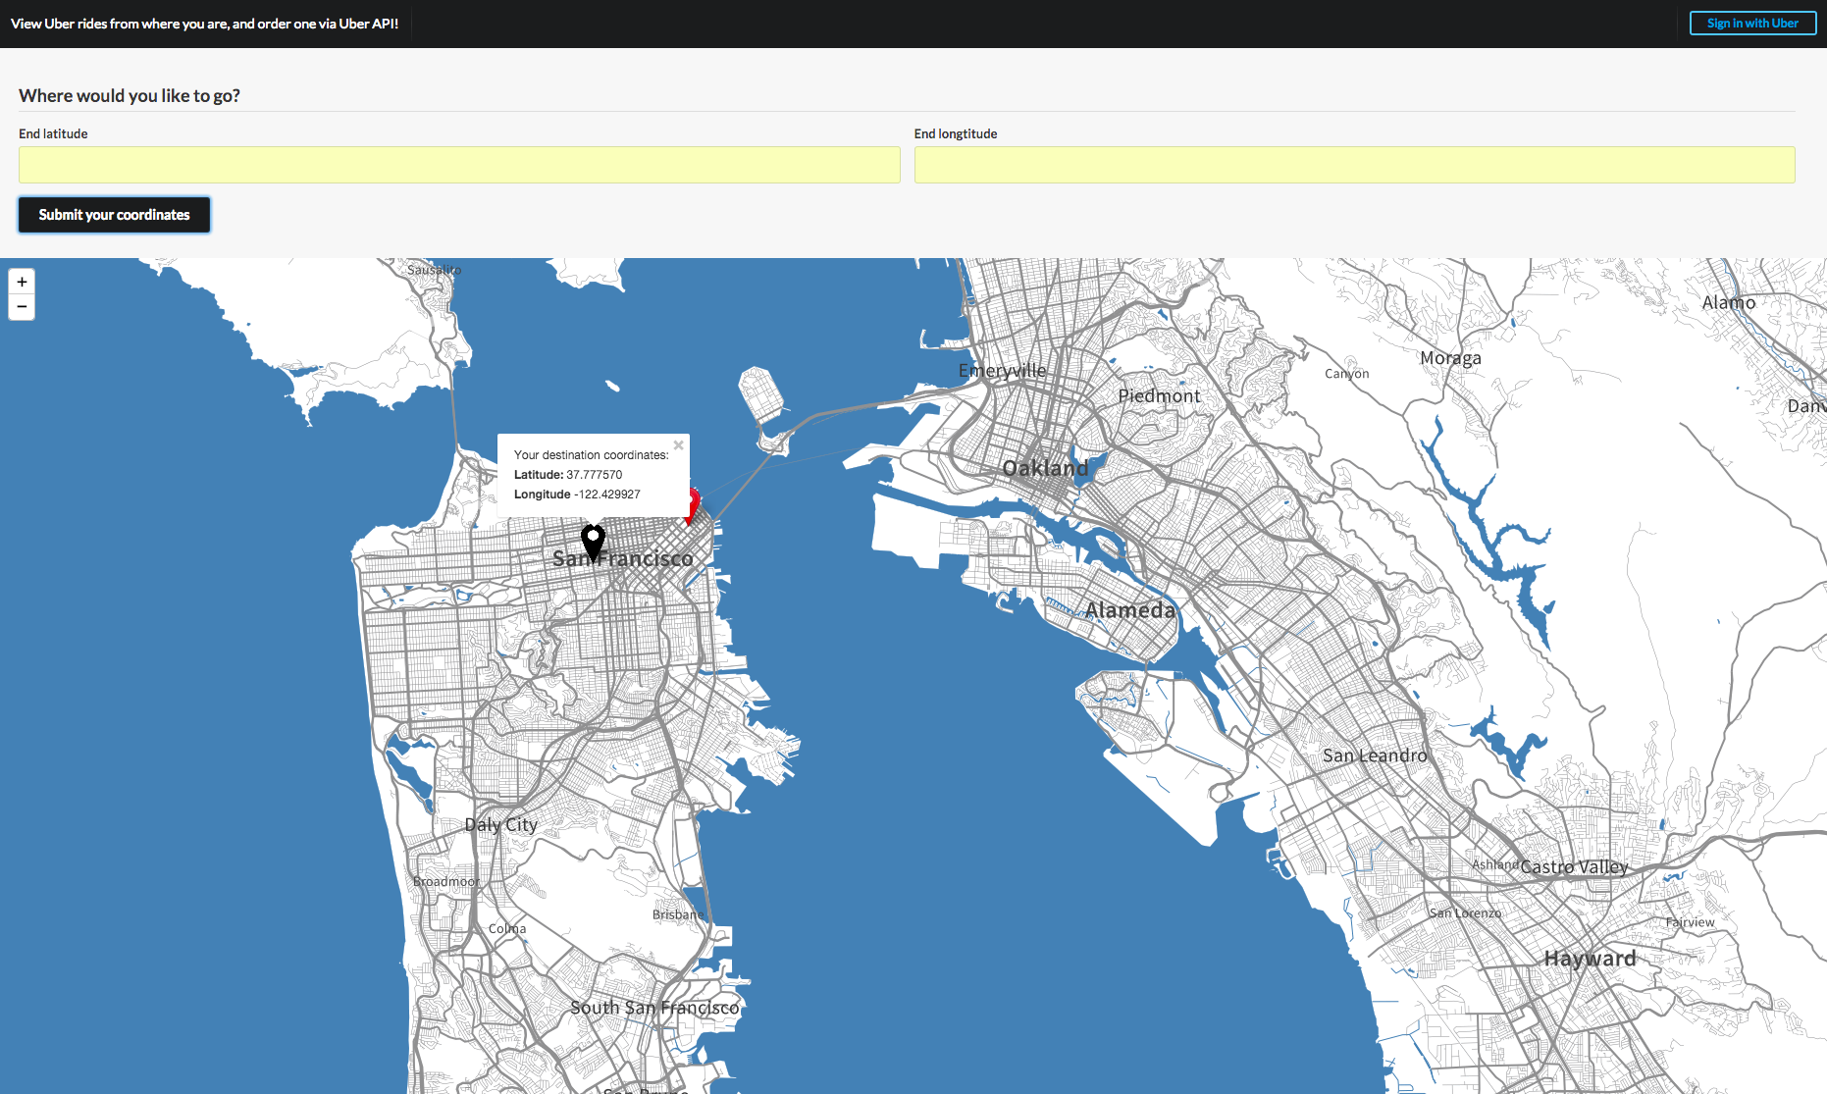The height and width of the screenshot is (1094, 1827).
Task: Click the Emeryville label on the map
Action: click(1002, 371)
